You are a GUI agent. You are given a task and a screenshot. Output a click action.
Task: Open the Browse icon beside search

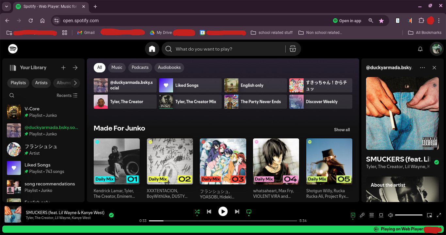click(293, 49)
